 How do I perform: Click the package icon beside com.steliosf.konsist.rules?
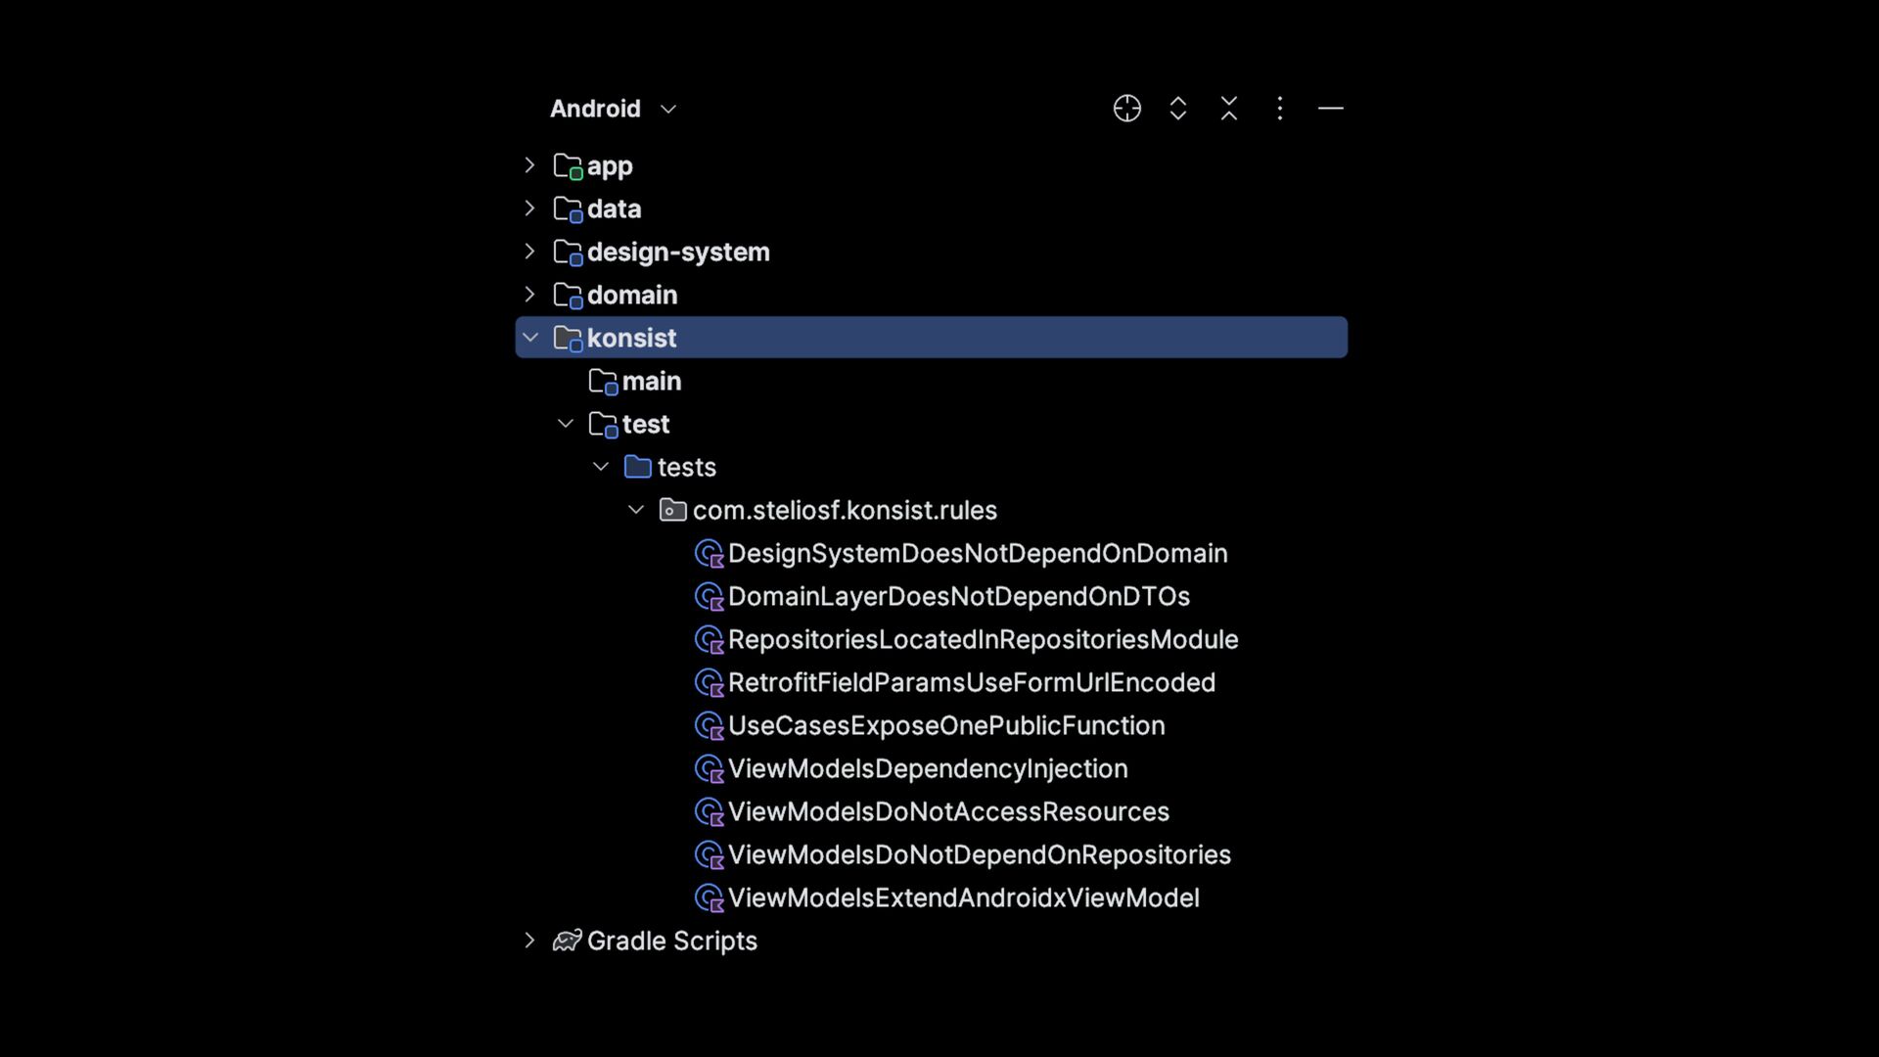[x=672, y=510]
